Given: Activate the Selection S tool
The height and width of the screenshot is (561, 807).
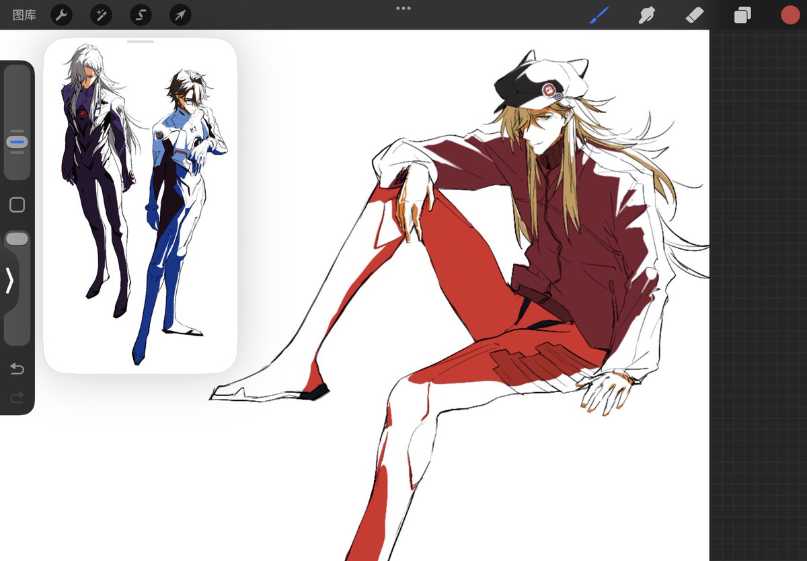Looking at the screenshot, I should (141, 15).
